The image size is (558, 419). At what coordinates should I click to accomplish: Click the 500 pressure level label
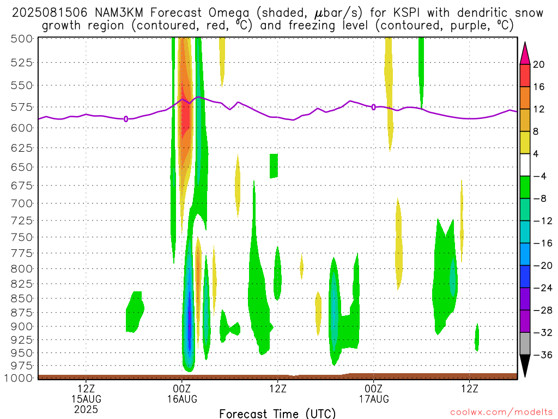click(22, 39)
